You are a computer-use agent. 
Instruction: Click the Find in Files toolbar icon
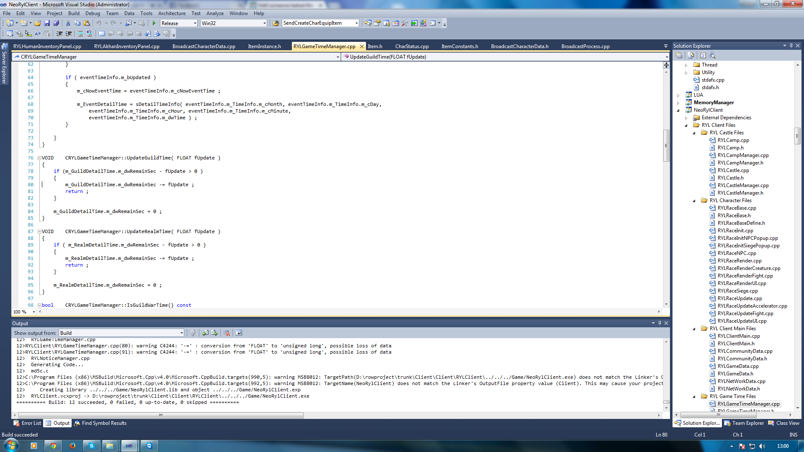(x=276, y=23)
